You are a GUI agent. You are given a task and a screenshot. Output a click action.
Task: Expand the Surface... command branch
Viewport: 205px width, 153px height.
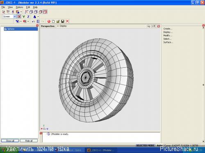coord(168,42)
